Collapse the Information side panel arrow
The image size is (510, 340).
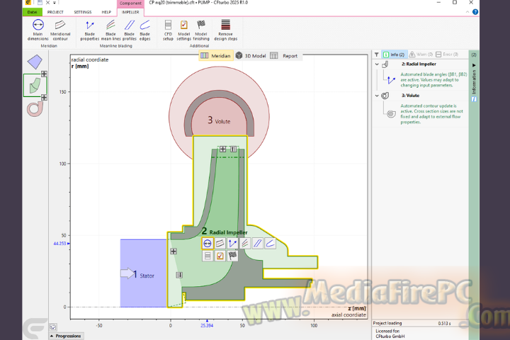click(474, 65)
